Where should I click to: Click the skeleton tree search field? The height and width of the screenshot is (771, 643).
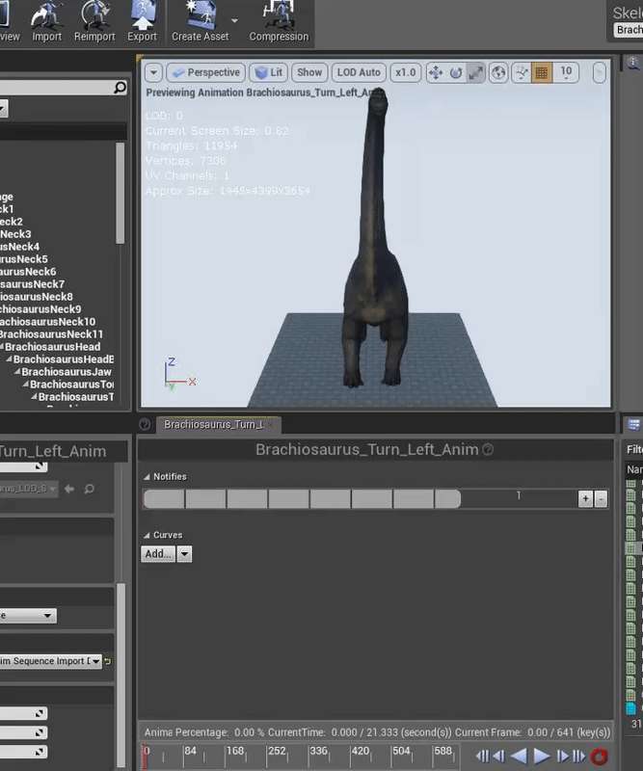click(57, 88)
